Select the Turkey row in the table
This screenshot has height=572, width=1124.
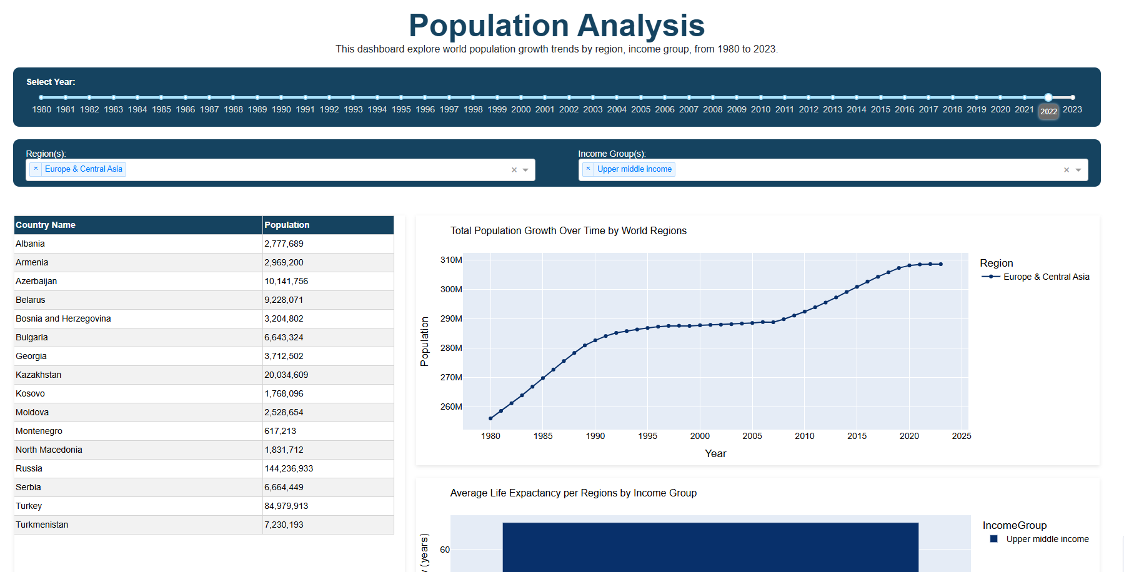(125, 506)
